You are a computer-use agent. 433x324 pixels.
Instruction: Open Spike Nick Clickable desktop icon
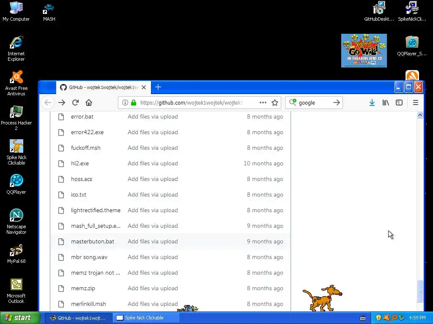pyautogui.click(x=16, y=152)
